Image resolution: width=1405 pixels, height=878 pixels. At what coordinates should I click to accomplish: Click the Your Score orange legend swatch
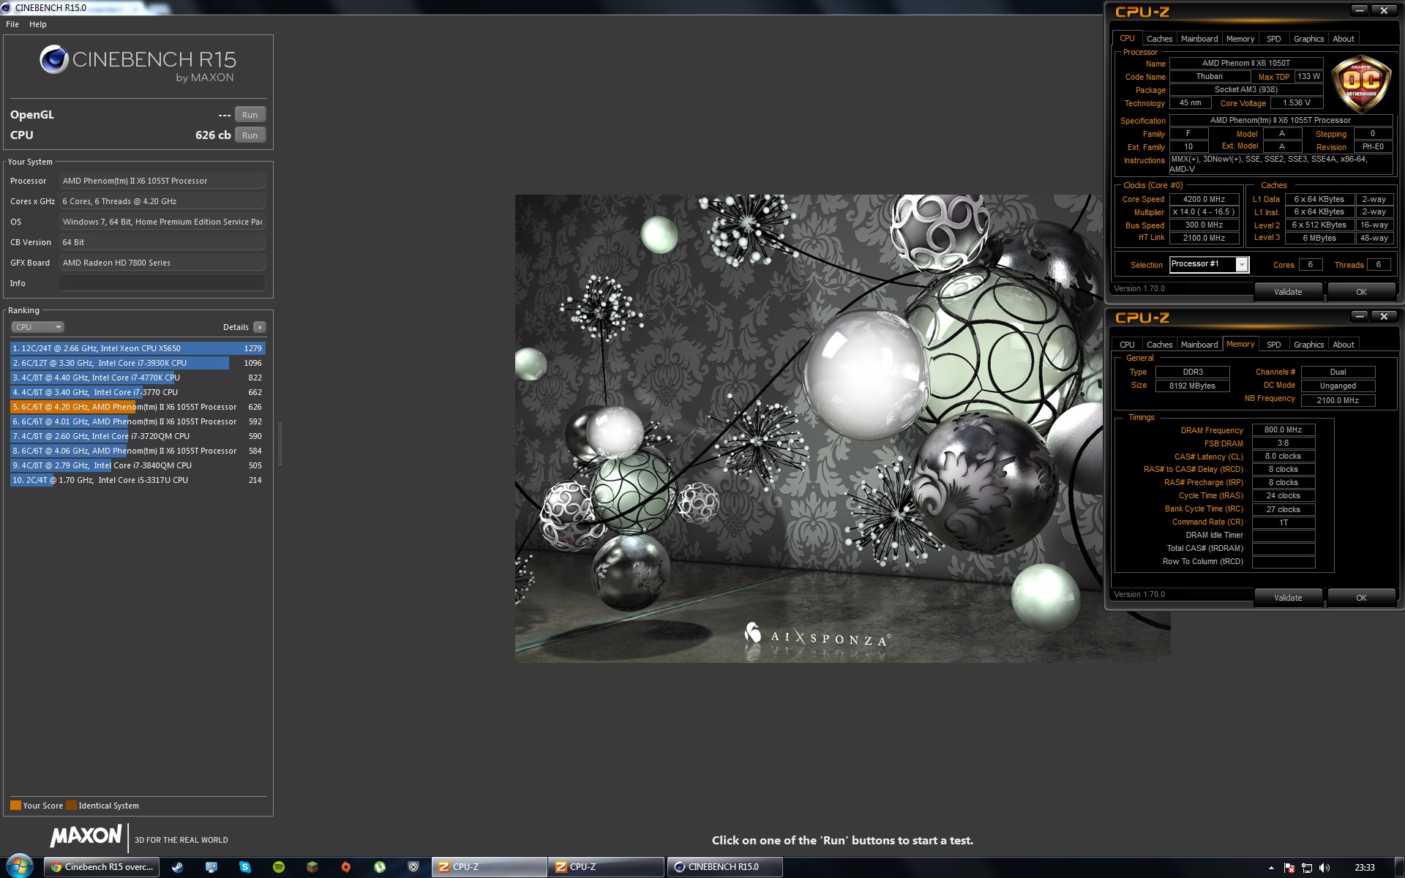point(15,806)
